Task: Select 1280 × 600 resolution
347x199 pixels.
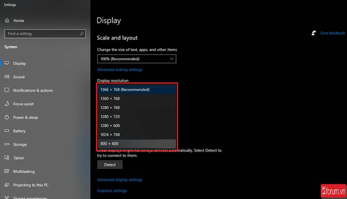Action: (137, 125)
